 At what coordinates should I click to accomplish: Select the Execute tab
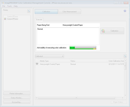[x=39, y=20]
